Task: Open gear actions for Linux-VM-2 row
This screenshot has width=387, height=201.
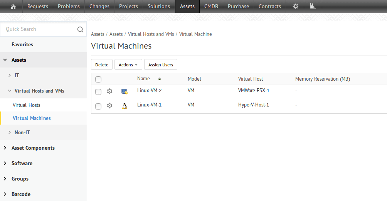Action: (109, 91)
